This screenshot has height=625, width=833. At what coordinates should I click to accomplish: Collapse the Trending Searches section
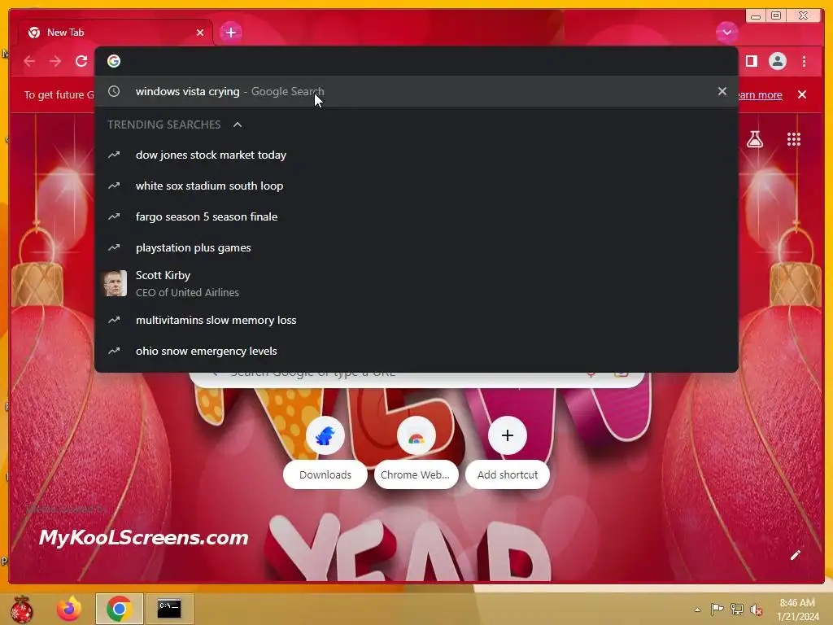[238, 125]
